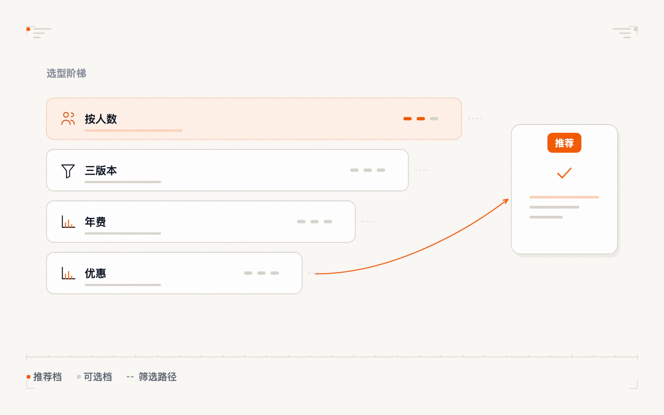Toggle the 筛选路径 legend item
This screenshot has width=664, height=415.
point(151,377)
